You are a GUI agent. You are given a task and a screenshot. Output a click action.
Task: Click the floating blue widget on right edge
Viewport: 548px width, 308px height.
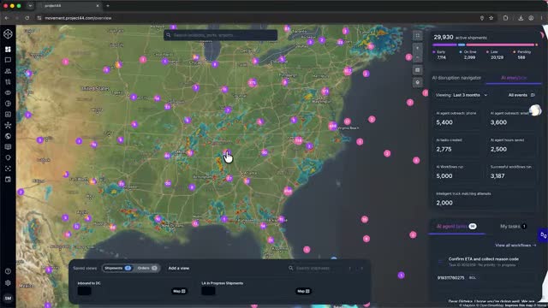543,235
